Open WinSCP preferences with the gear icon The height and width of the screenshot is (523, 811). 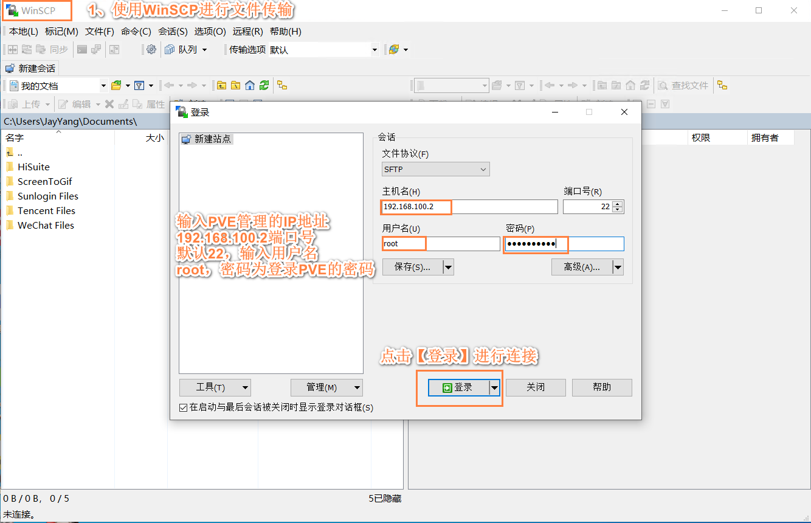[150, 49]
